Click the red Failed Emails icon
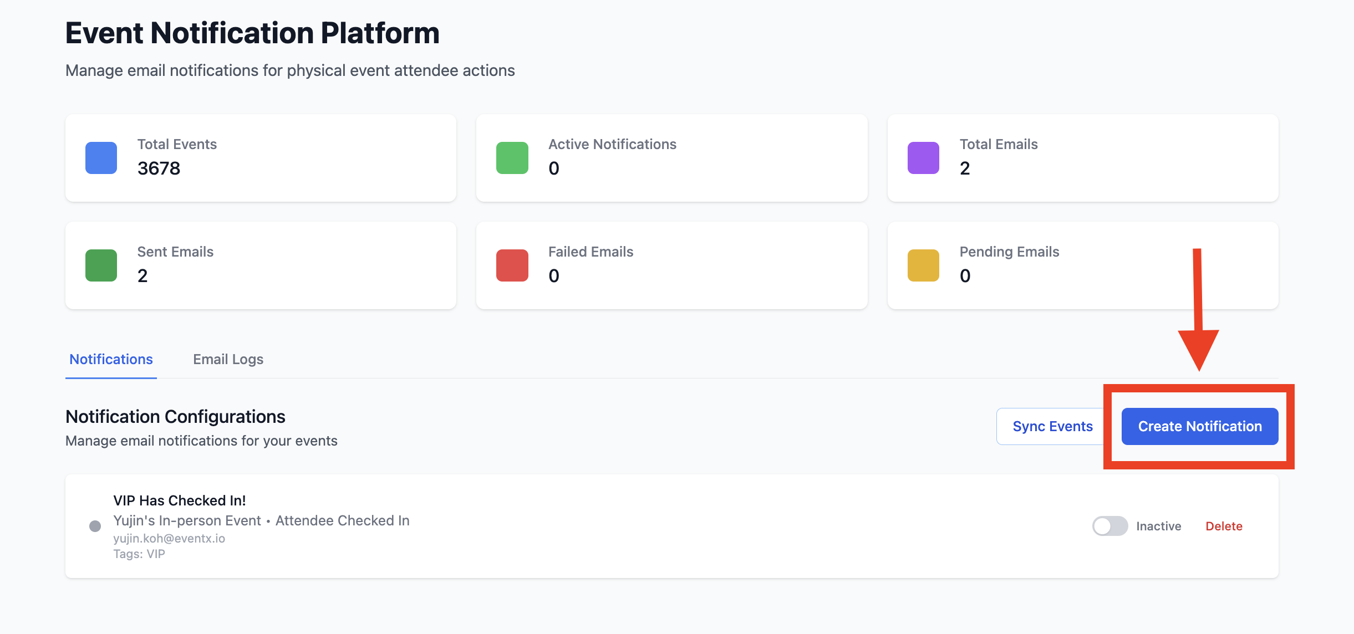Image resolution: width=1354 pixels, height=634 pixels. (512, 265)
